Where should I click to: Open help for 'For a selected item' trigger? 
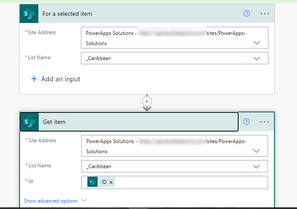[x=247, y=14]
